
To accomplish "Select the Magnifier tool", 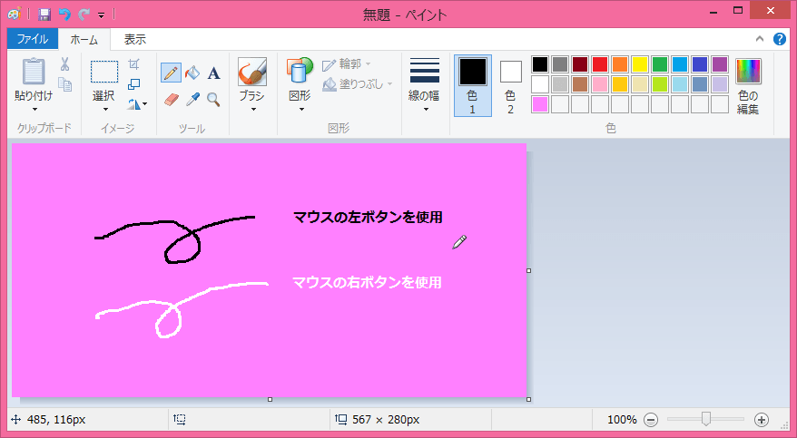I will pos(214,100).
